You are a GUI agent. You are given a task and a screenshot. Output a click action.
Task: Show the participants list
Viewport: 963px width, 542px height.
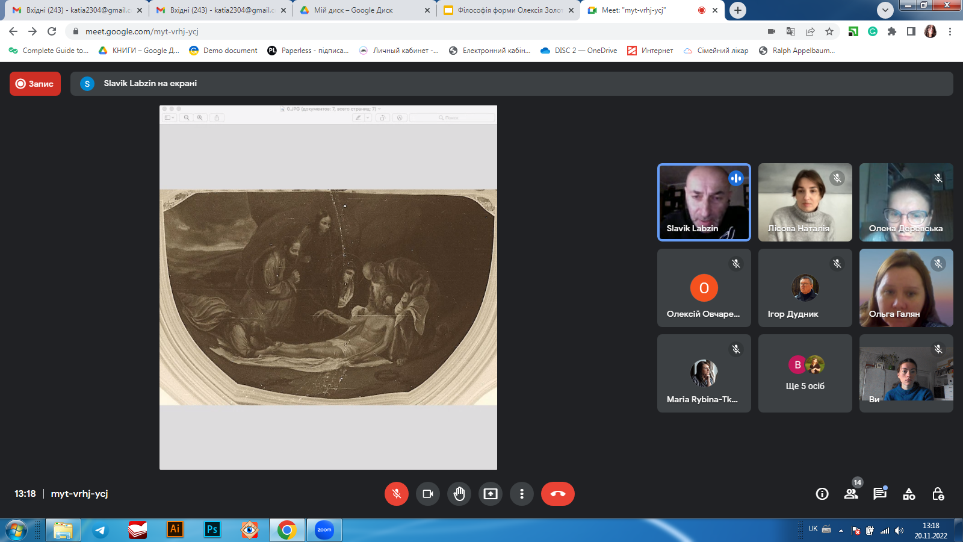pyautogui.click(x=851, y=494)
